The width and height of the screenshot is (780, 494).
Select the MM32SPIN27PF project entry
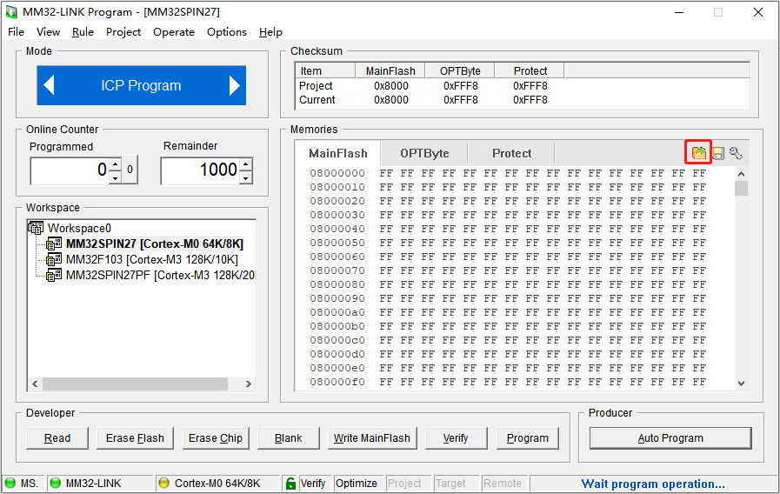pyautogui.click(x=160, y=275)
